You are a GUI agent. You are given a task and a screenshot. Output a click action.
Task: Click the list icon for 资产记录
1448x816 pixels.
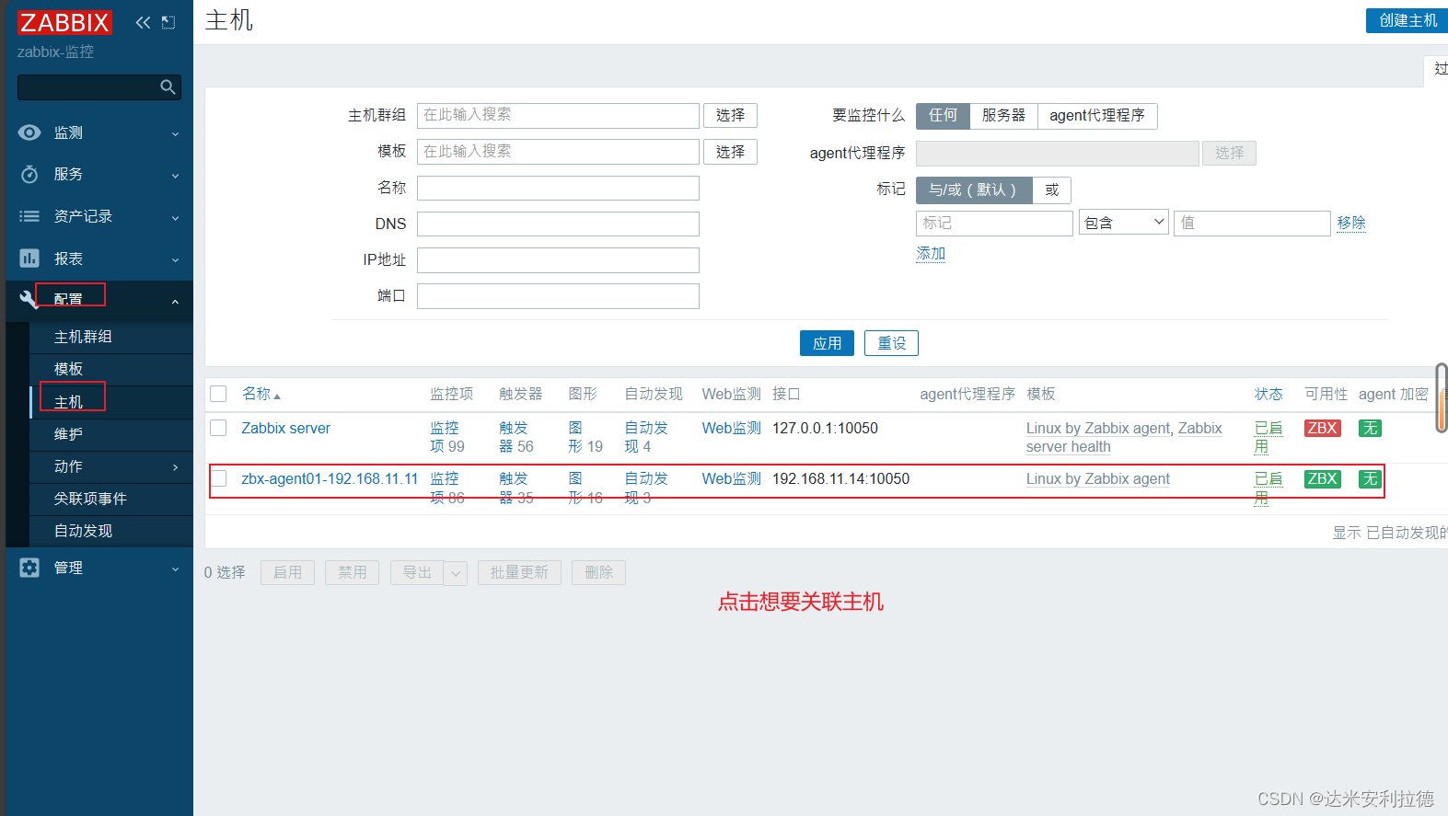(x=29, y=216)
